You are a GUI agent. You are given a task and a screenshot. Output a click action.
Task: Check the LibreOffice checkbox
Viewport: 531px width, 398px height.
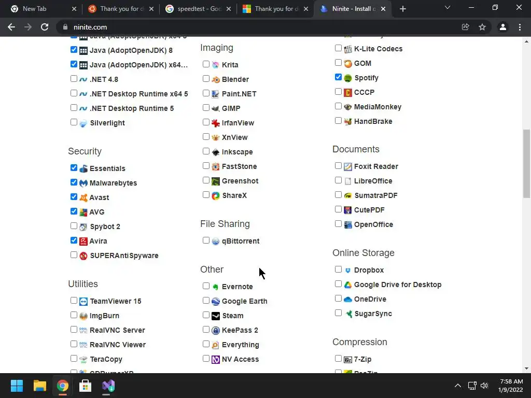338,180
